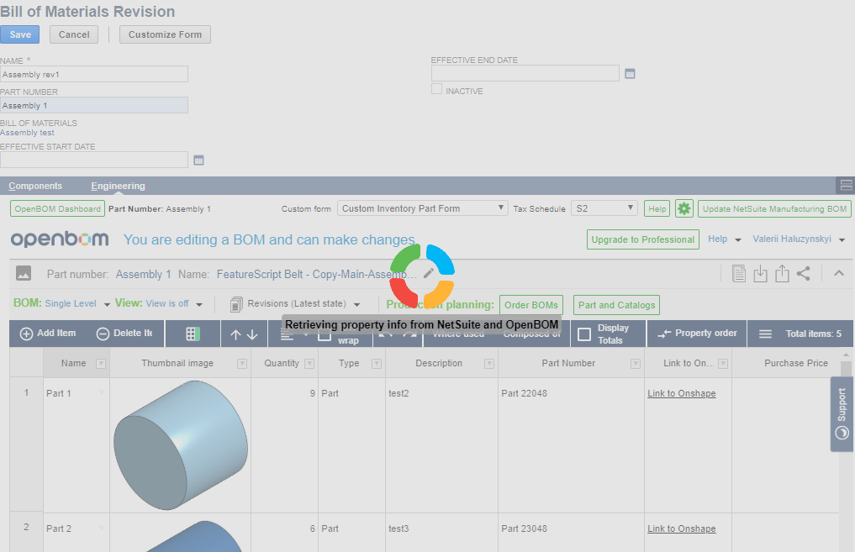
Task: Open Part Number column filter dropdown
Action: point(636,364)
